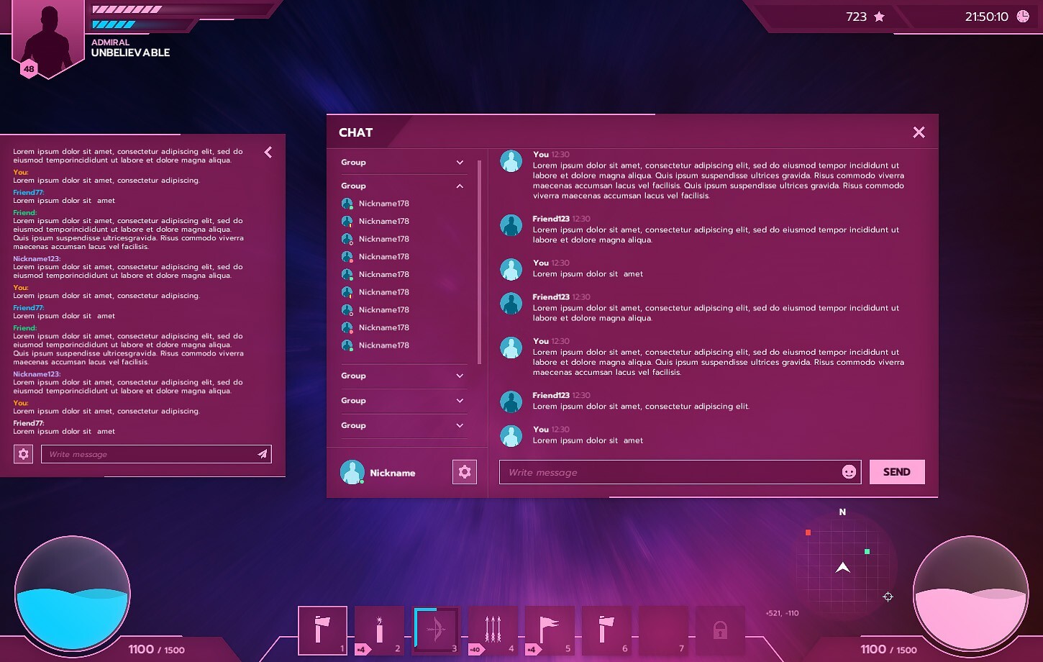Collapse the left chat panel with arrow
The image size is (1043, 662).
tap(268, 152)
